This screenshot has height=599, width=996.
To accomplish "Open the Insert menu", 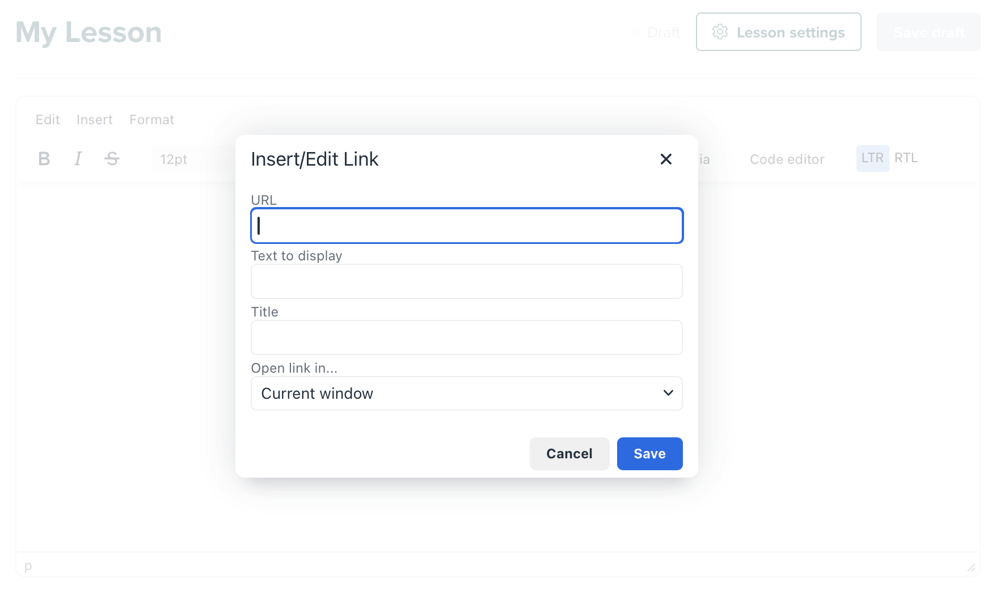I will [x=95, y=120].
